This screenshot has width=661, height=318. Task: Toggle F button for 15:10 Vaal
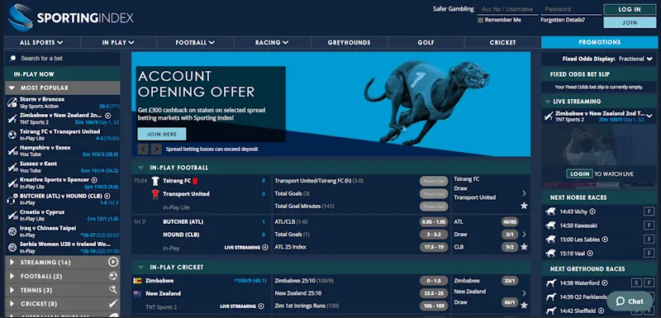click(649, 253)
